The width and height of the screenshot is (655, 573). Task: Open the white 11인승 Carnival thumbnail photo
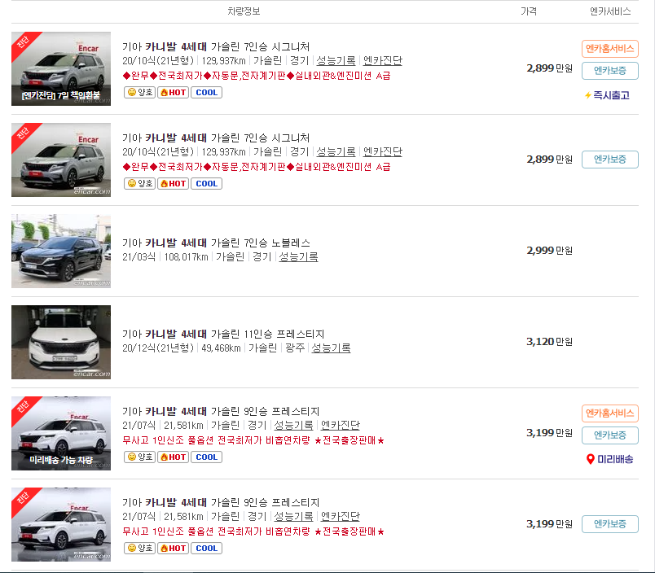click(x=60, y=342)
